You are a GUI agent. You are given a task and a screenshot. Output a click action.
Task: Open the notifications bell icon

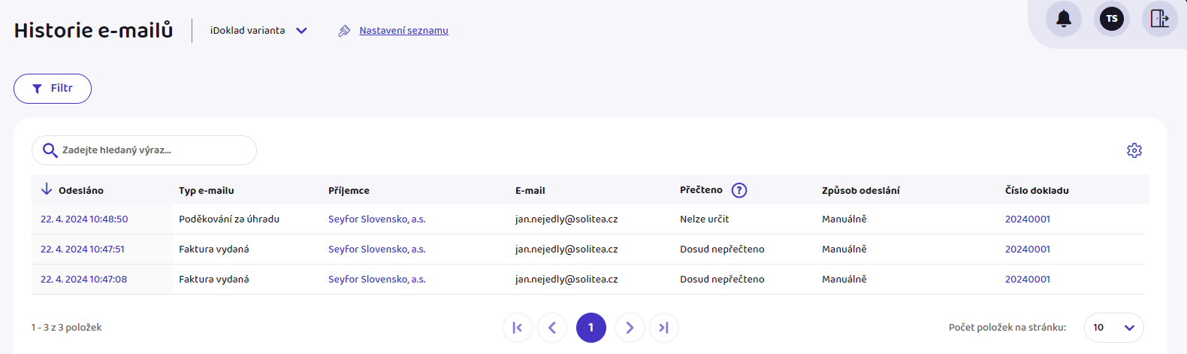[x=1064, y=19]
